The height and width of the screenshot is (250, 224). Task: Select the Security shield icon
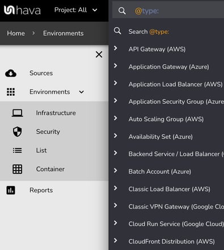(17, 132)
